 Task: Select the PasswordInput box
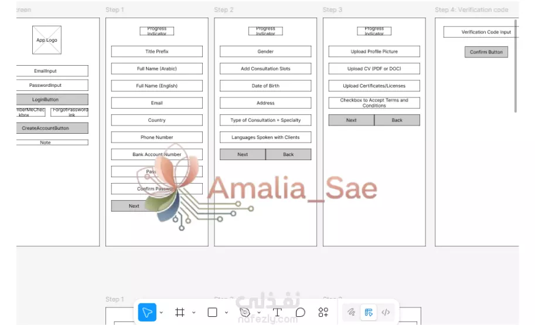(52, 85)
